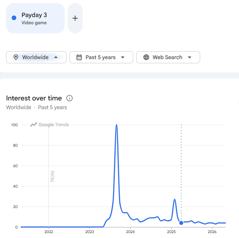Click the plus icon to add comparison term
Image resolution: width=239 pixels, height=238 pixels.
pos(75,18)
